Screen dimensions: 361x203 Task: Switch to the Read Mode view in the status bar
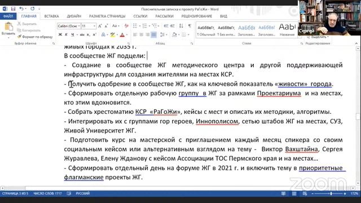[283, 193]
